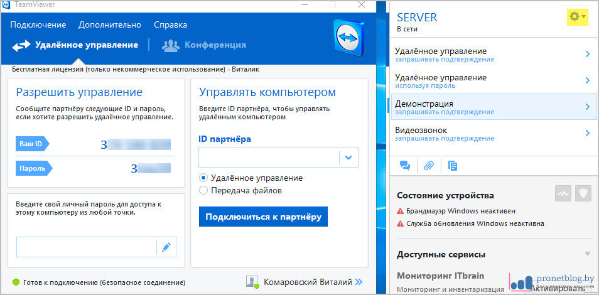The height and width of the screenshot is (295, 599).
Task: Click Бесплатная лицензия license notice text
Action: click(136, 70)
